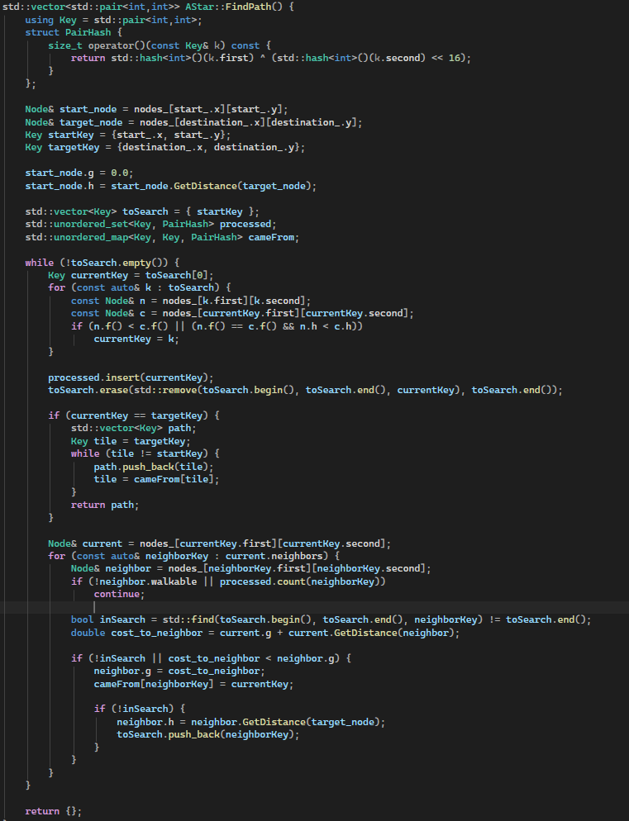
Task: Place cursor on 'Node& start_node' declaration
Action: (x=77, y=109)
